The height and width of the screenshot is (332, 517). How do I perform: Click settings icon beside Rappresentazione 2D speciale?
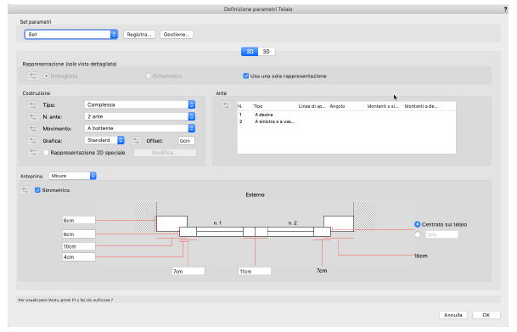tap(32, 153)
